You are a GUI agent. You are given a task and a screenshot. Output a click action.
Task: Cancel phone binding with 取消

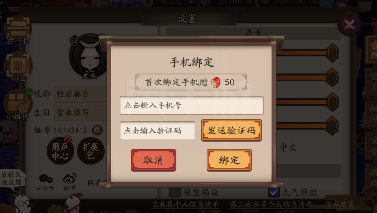[x=153, y=160]
